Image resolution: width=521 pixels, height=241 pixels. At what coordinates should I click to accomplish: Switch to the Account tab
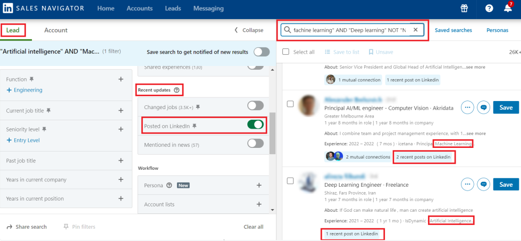click(56, 30)
